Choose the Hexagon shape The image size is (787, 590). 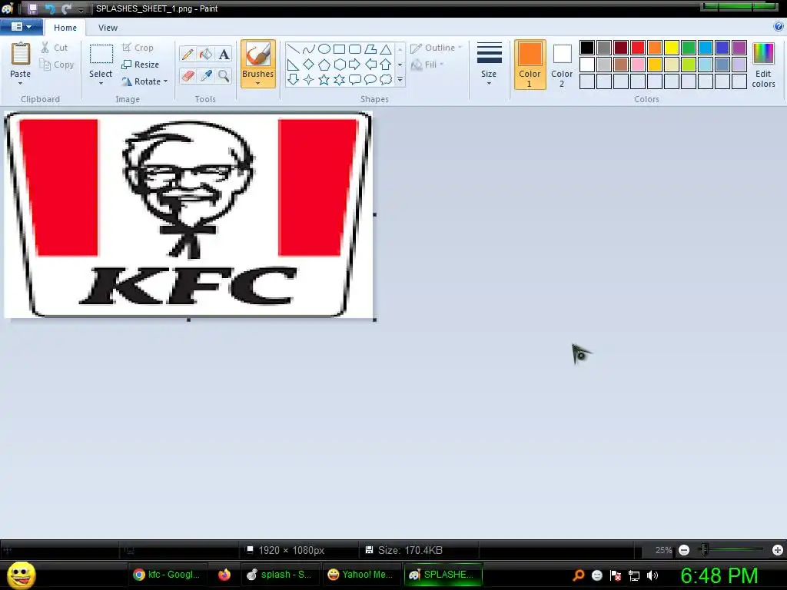pos(340,65)
